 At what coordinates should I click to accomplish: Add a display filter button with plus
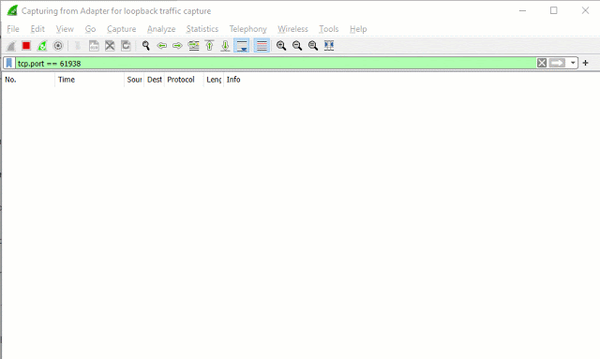click(x=585, y=63)
